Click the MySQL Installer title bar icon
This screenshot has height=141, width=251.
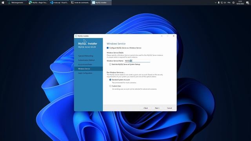coord(76,36)
